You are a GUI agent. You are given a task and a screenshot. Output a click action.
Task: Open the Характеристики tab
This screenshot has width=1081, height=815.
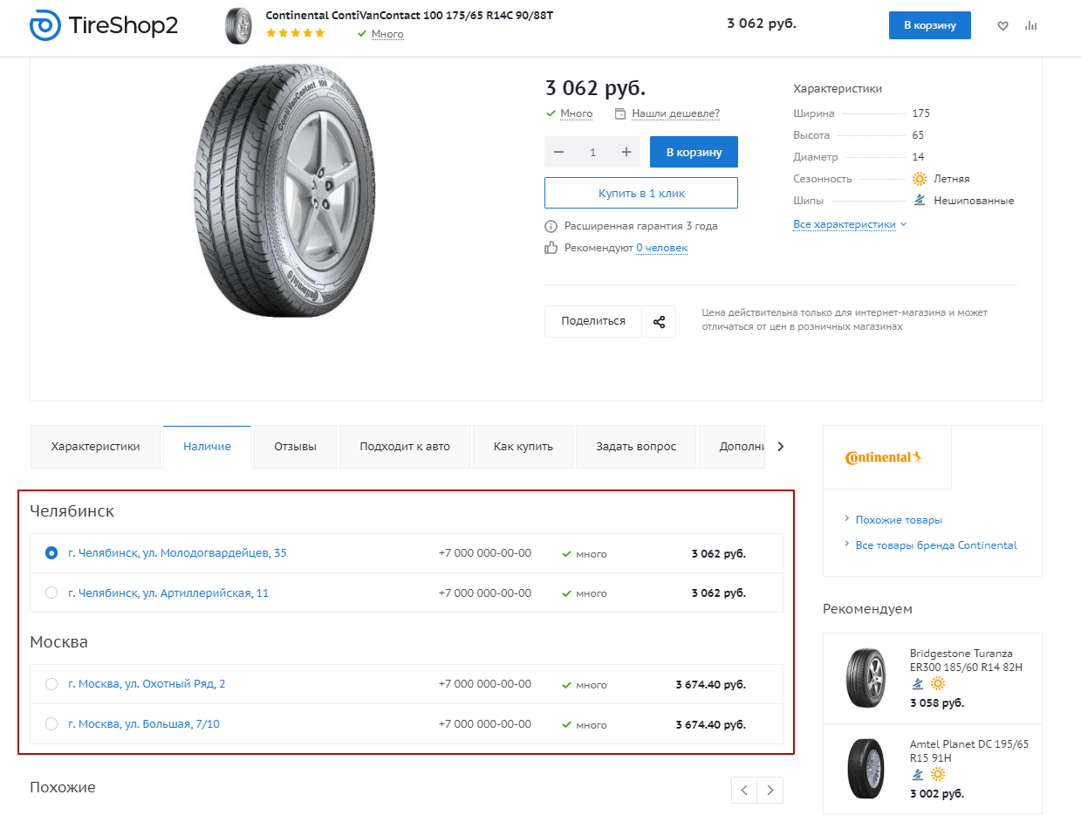click(96, 447)
